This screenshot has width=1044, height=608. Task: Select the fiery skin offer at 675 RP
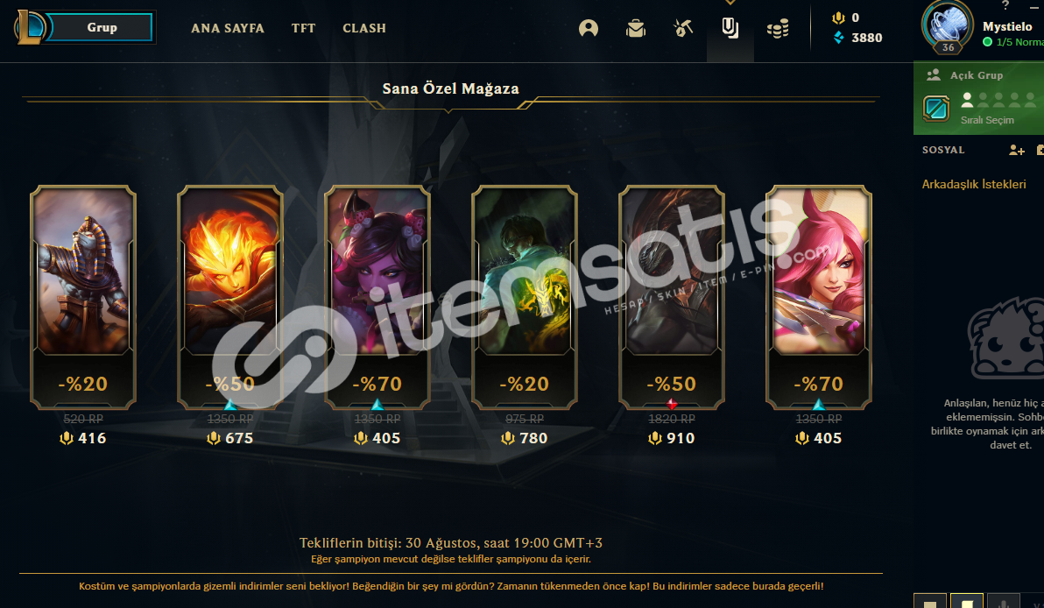[x=230, y=297]
